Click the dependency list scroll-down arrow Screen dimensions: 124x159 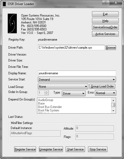(x=113, y=111)
